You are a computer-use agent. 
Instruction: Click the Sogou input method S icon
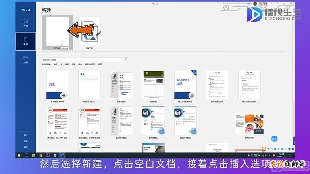point(264,149)
